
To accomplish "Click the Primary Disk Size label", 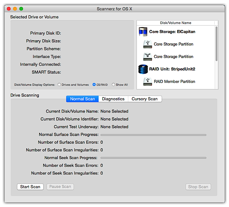I will coord(44,41).
